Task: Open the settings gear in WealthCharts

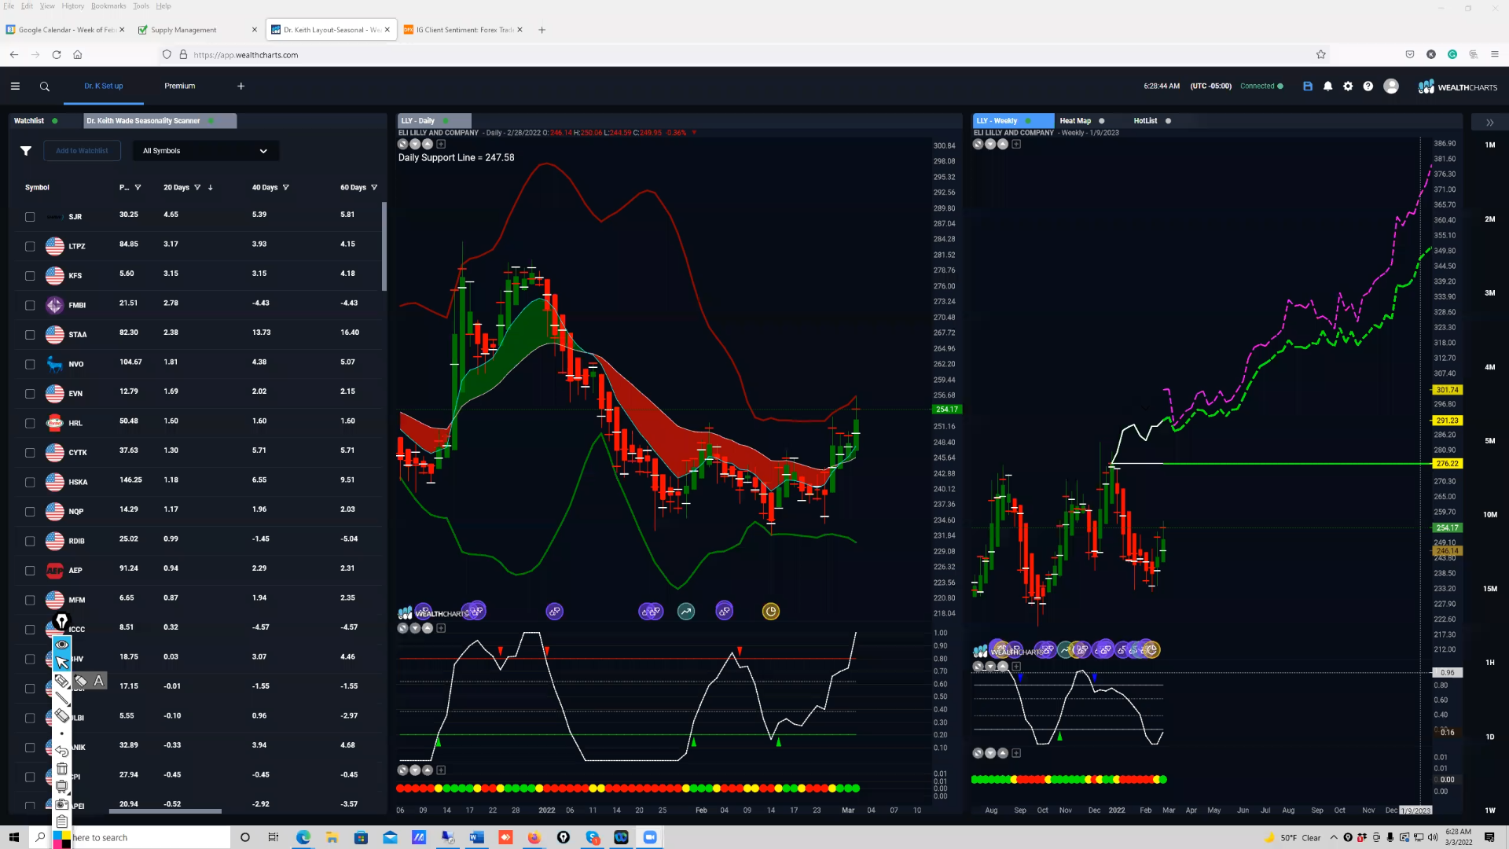Action: (1348, 86)
